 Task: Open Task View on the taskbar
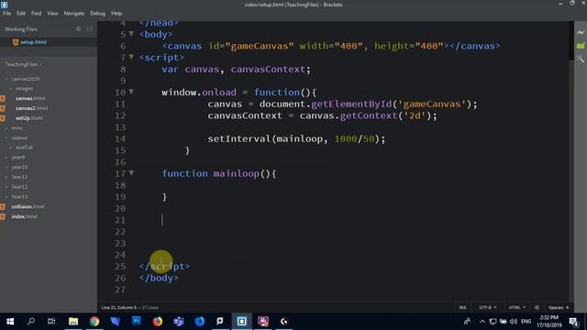[x=51, y=322]
